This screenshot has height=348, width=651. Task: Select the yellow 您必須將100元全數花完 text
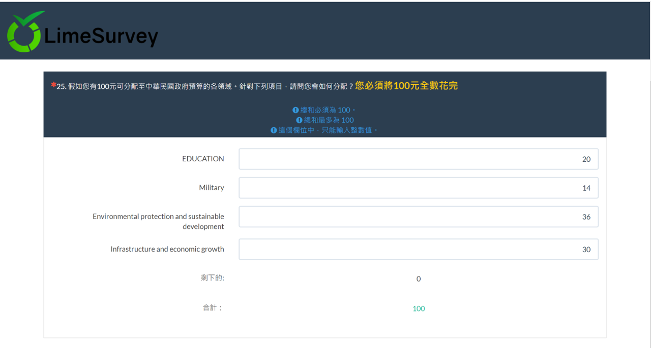tap(406, 86)
